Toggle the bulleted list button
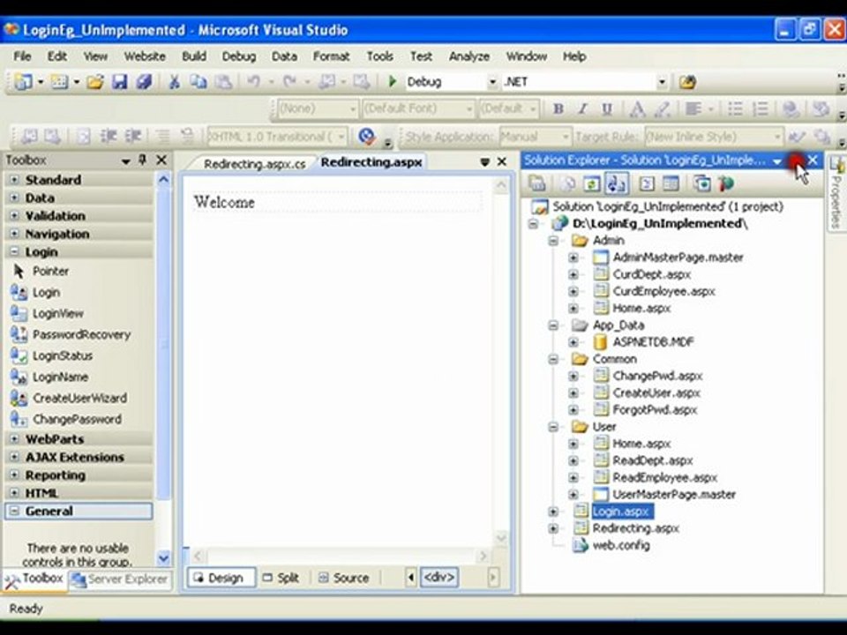 tap(735, 109)
